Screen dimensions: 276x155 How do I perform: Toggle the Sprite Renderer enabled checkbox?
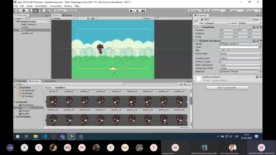[x=200, y=41]
